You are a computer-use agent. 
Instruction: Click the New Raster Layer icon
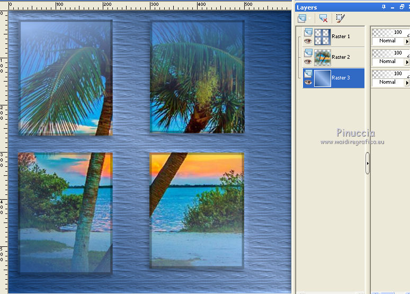(302, 19)
